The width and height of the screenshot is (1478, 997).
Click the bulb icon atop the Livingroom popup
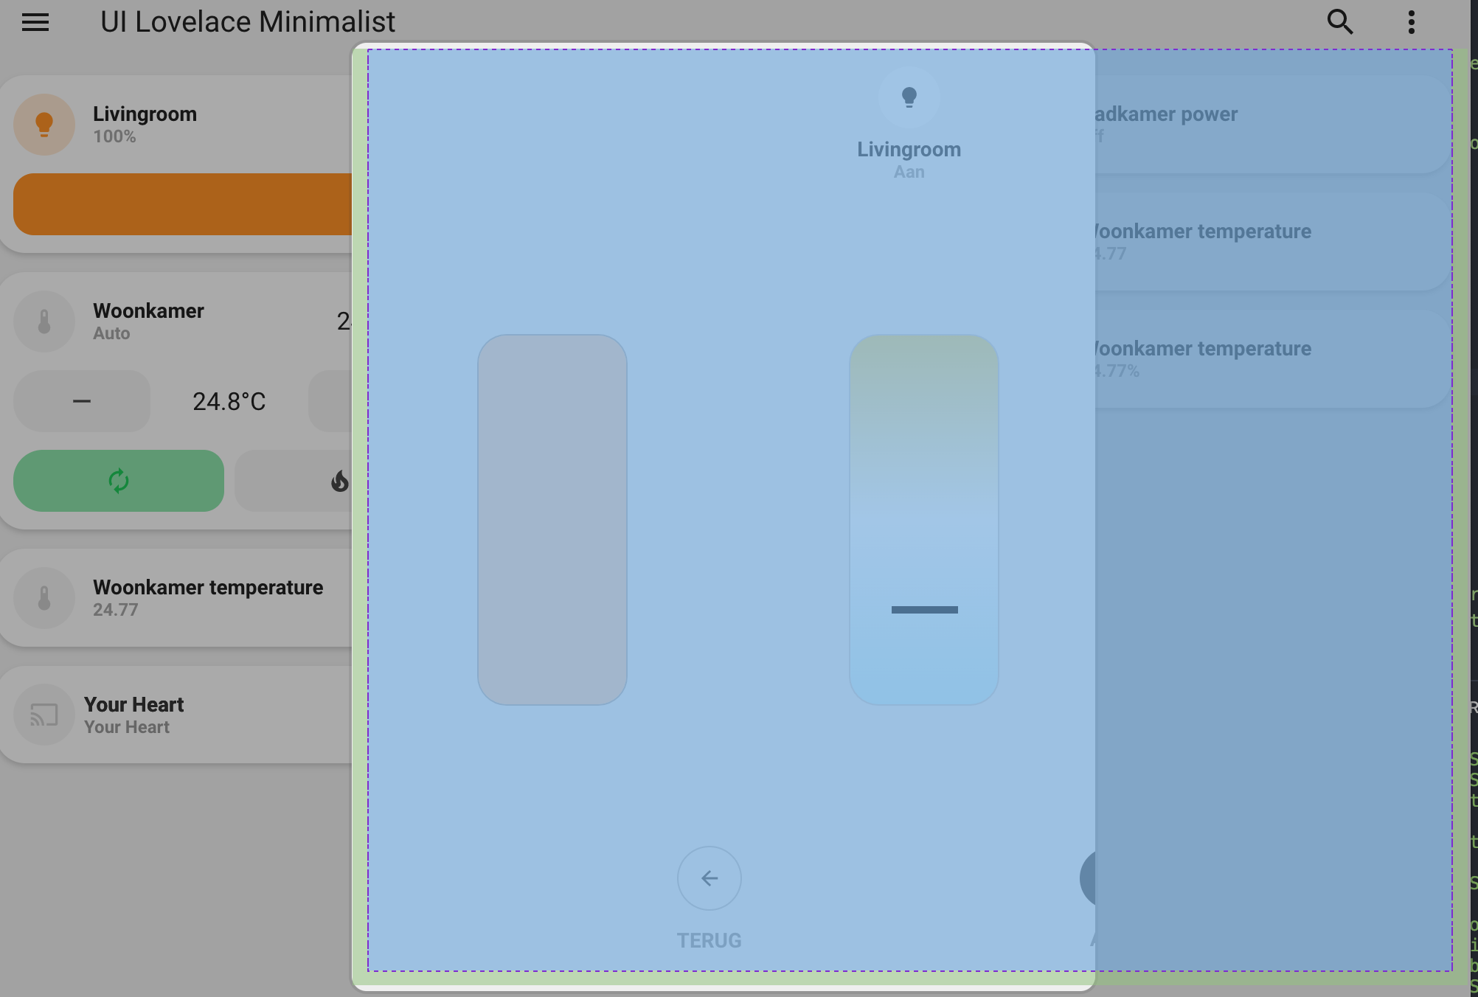point(909,97)
